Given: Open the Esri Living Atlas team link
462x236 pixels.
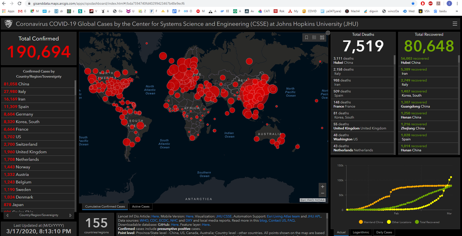Looking at the screenshot, I should pyautogui.click(x=283, y=217).
